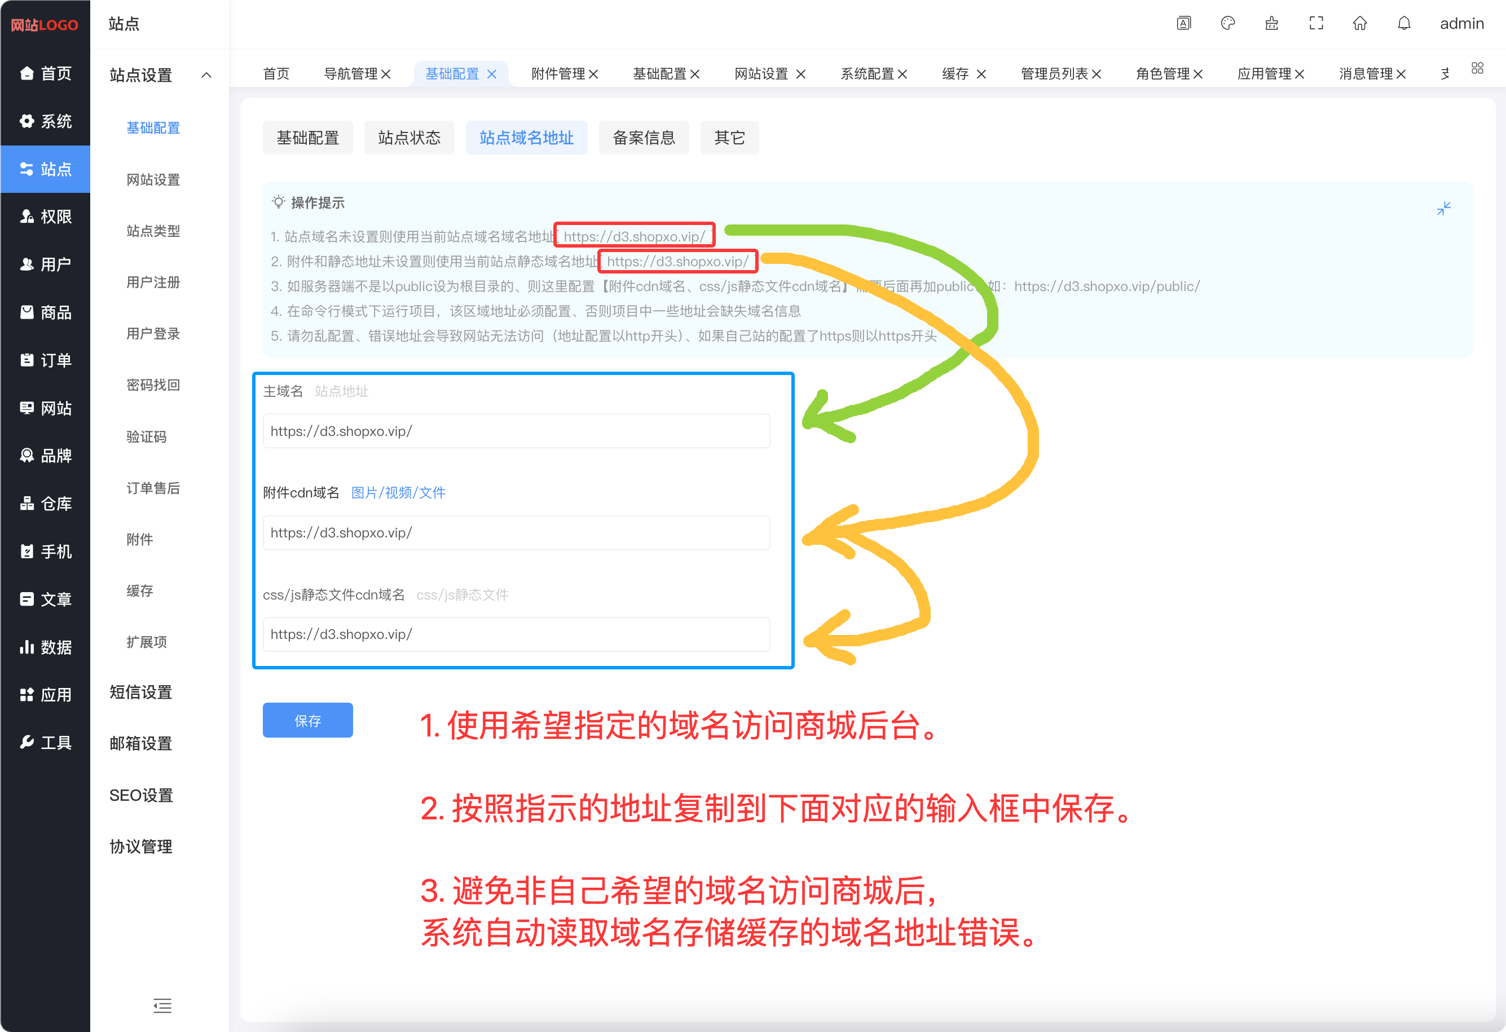Open the theme palette icon in header

pos(1227,23)
